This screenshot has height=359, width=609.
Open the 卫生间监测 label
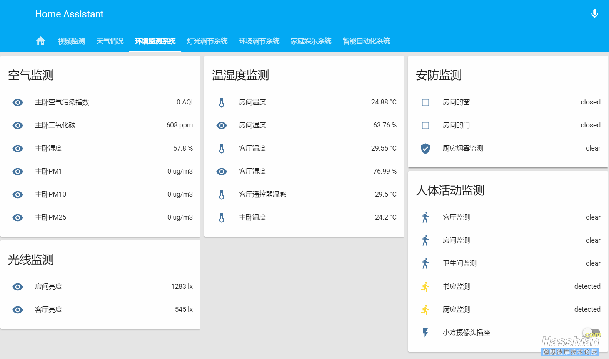tap(460, 263)
